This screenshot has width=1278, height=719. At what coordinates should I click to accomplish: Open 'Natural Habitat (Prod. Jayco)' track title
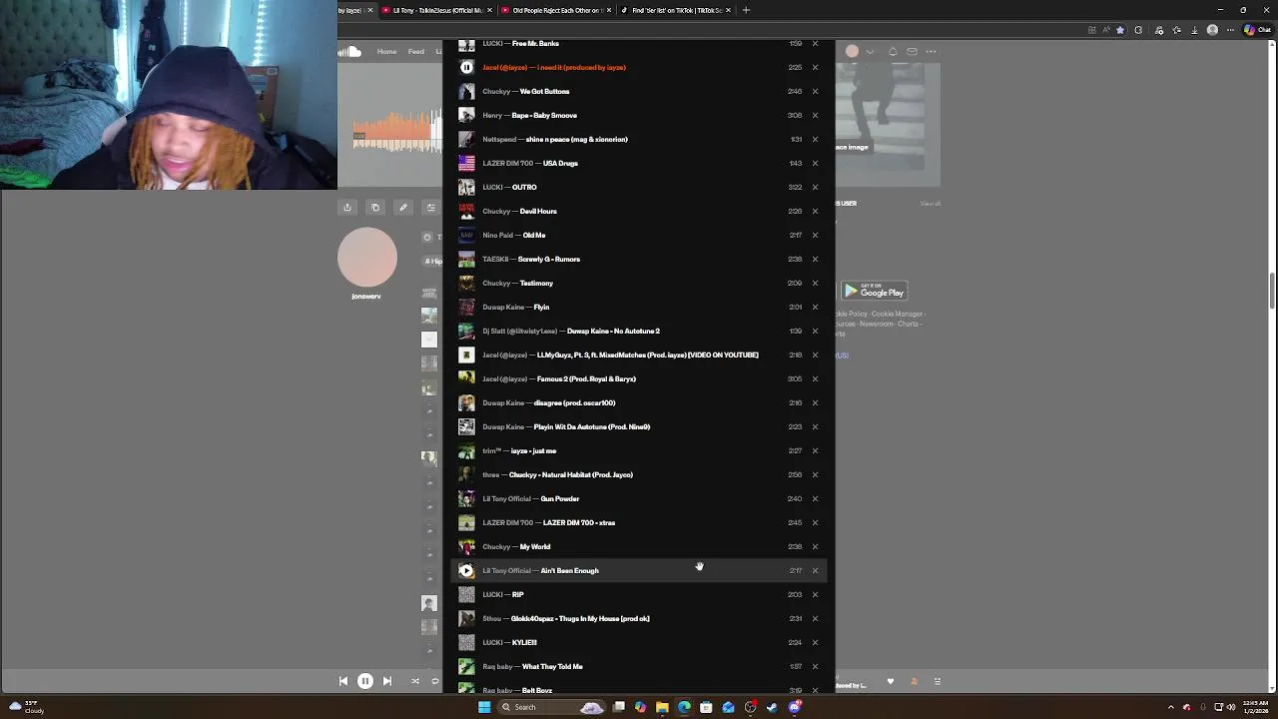click(571, 474)
